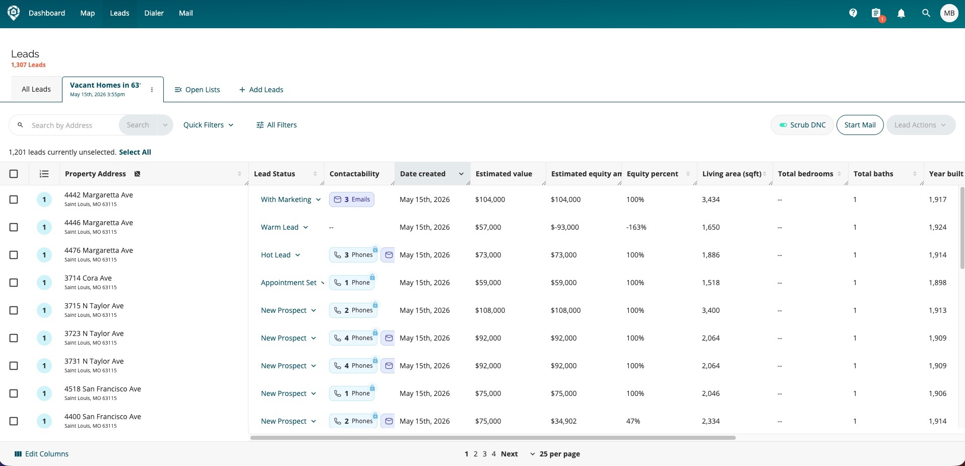Open the tasks clipboard icon with badge
Viewport: 965px width, 466px height.
[876, 13]
